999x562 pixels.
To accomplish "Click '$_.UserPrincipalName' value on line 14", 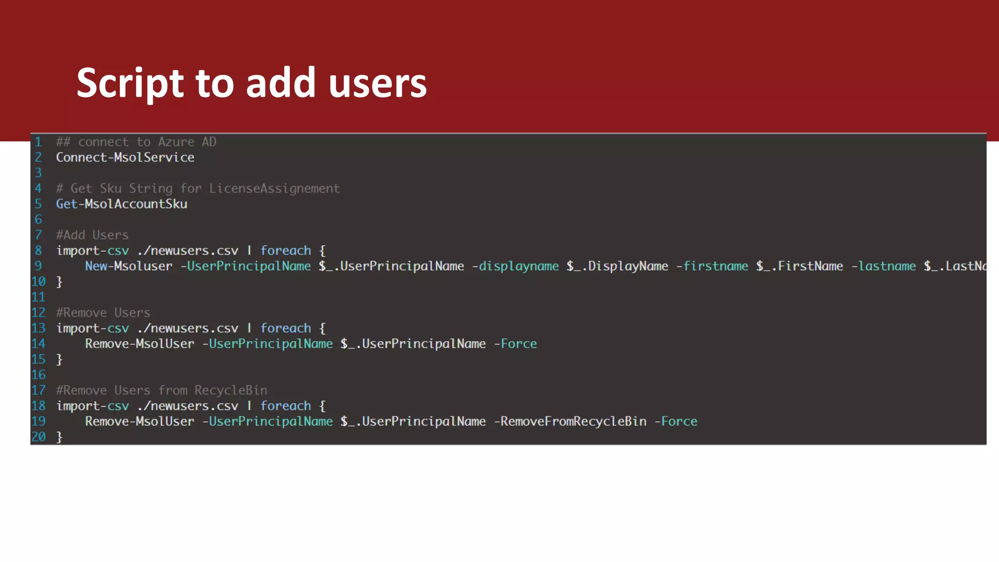I will point(413,344).
